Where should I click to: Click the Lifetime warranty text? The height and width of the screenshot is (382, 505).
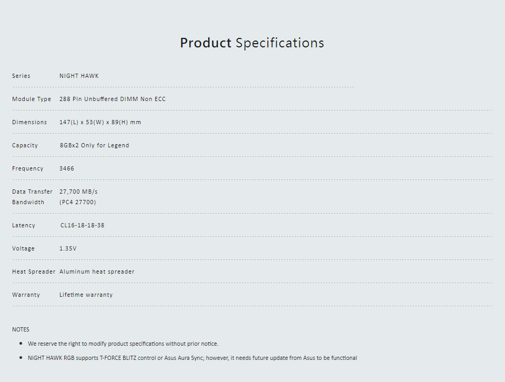coord(86,295)
